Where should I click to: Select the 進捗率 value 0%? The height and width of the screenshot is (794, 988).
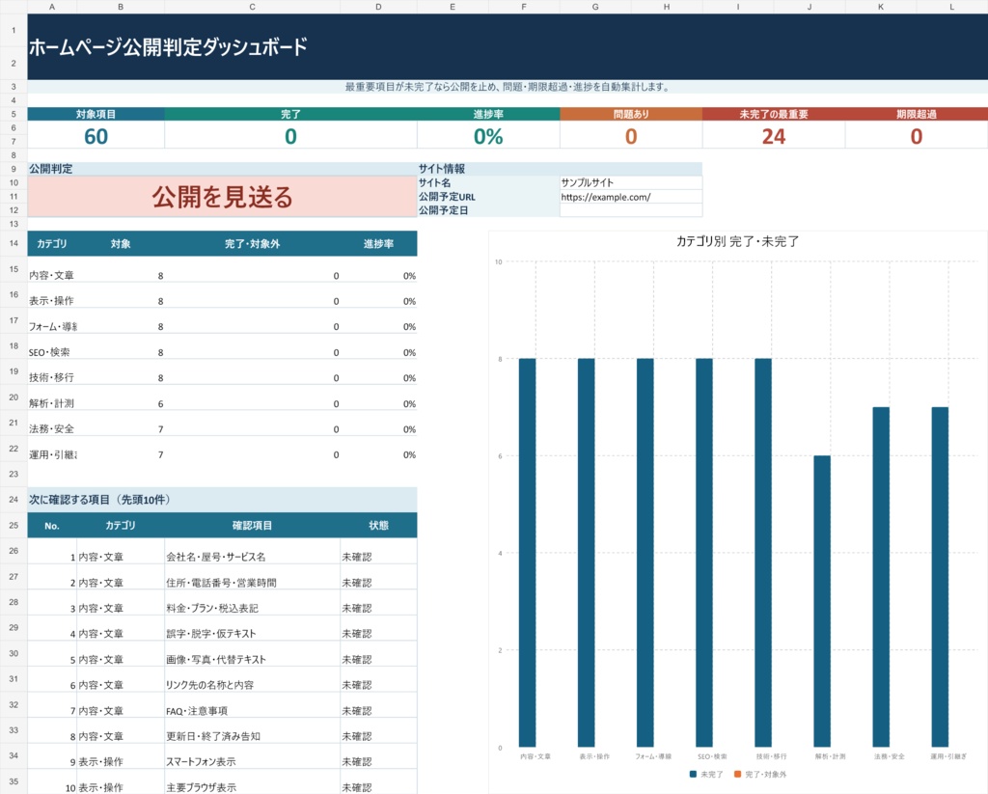[x=488, y=136]
